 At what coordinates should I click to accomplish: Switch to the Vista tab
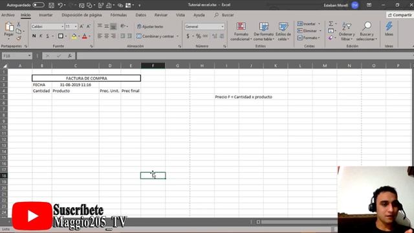point(180,15)
